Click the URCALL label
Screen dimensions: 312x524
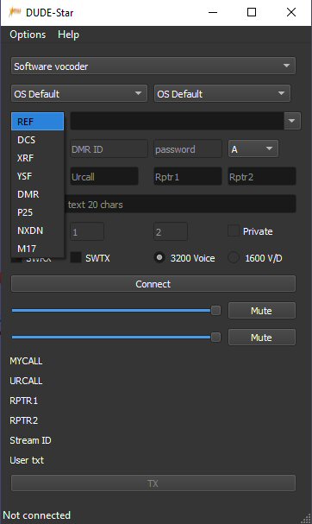(x=26, y=381)
